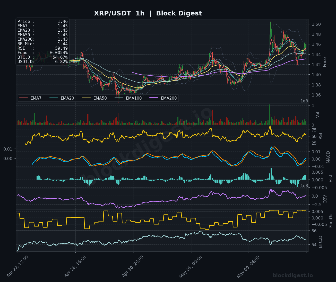Click the OBV axis label
The image size is (336, 282).
click(325, 199)
